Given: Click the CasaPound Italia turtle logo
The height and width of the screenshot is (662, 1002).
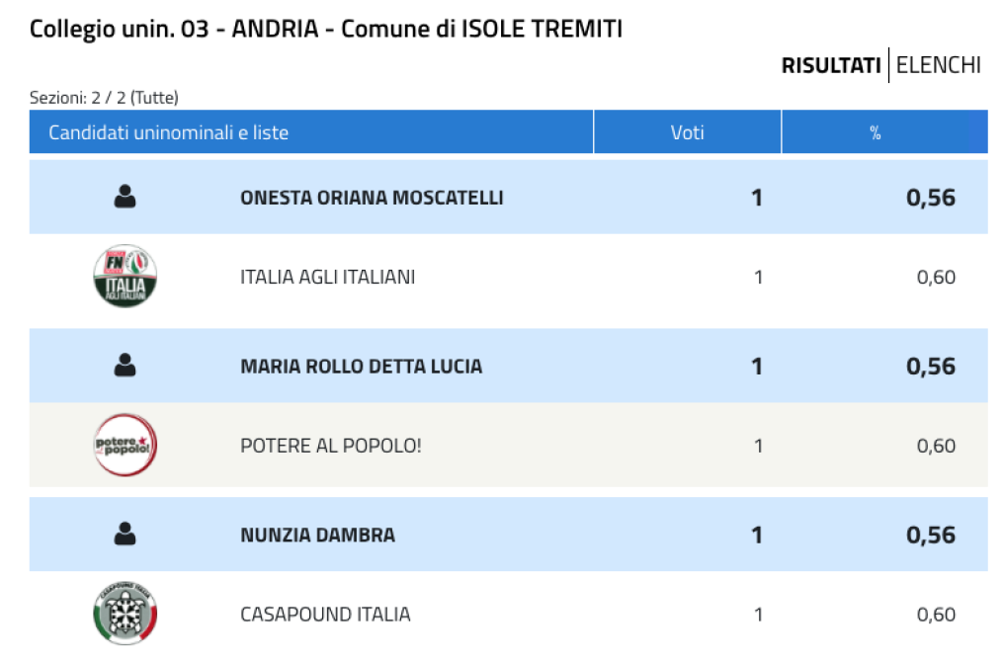Looking at the screenshot, I should [x=125, y=614].
